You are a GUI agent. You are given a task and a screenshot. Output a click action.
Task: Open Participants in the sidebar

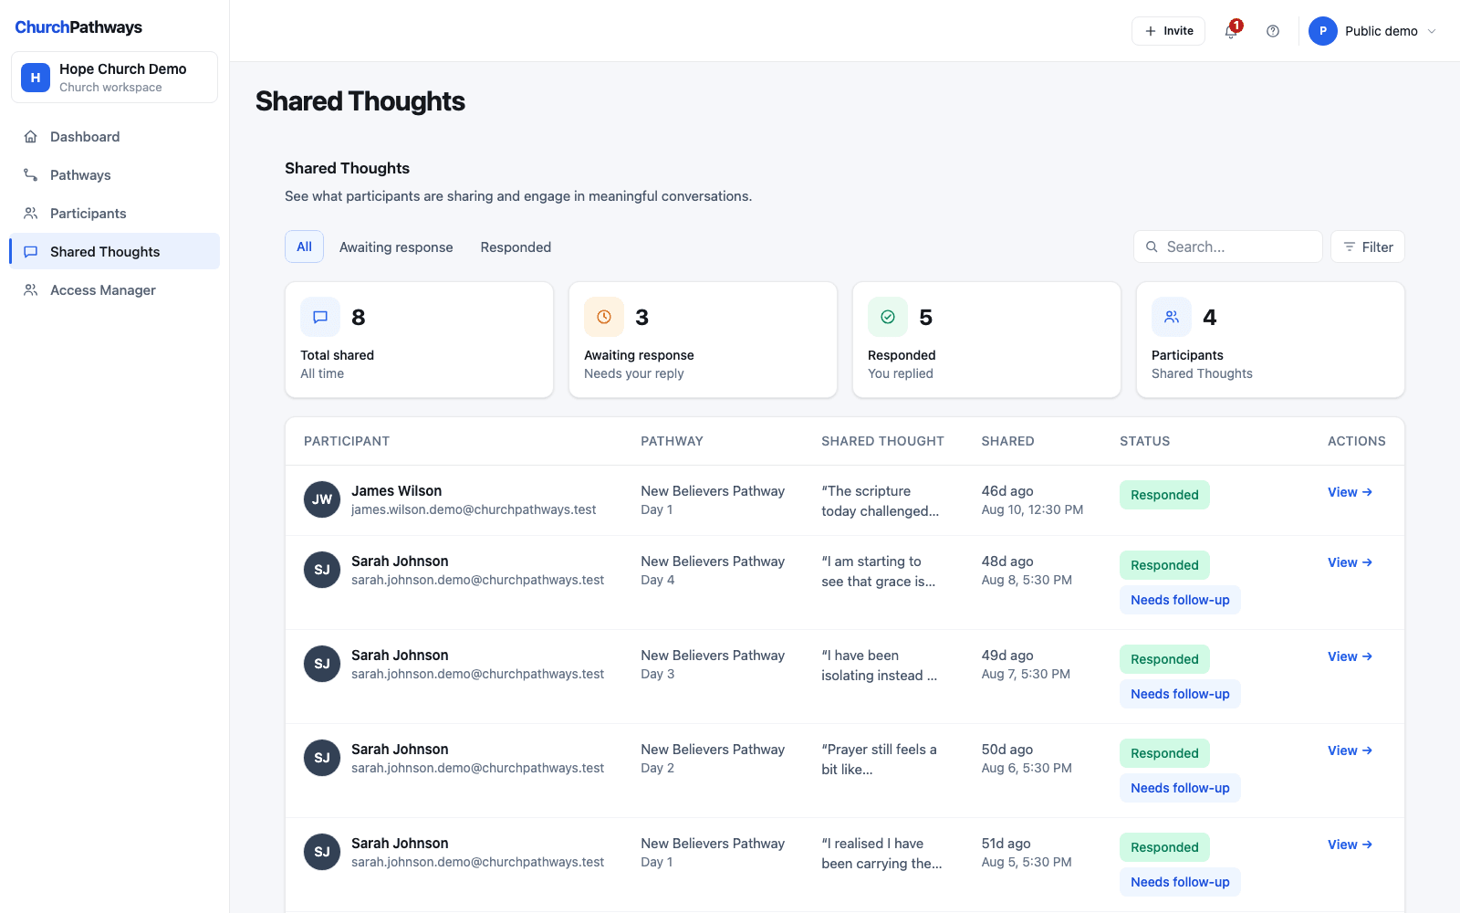(115, 214)
